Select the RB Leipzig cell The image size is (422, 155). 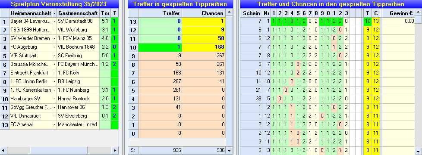point(78,81)
